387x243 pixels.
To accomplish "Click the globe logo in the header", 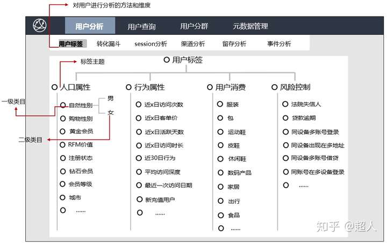I will (x=39, y=25).
